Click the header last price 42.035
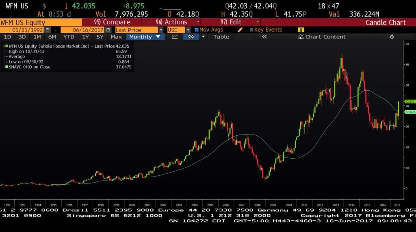This screenshot has width=416, height=232. coord(84,6)
